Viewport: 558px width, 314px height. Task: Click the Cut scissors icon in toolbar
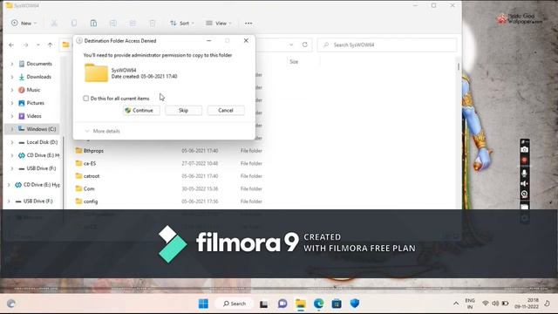pyautogui.click(x=54, y=24)
